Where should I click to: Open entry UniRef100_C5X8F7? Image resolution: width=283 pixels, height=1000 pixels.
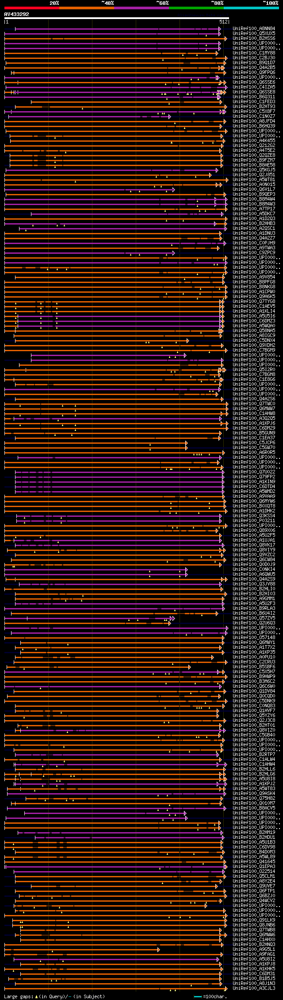[x=254, y=111]
